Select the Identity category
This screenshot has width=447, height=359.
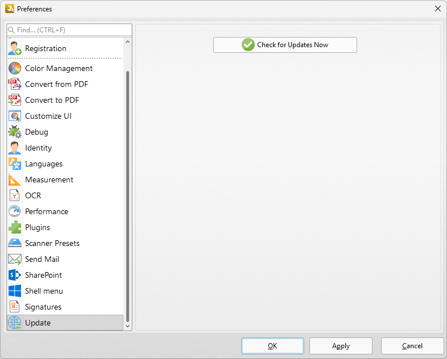65,148
